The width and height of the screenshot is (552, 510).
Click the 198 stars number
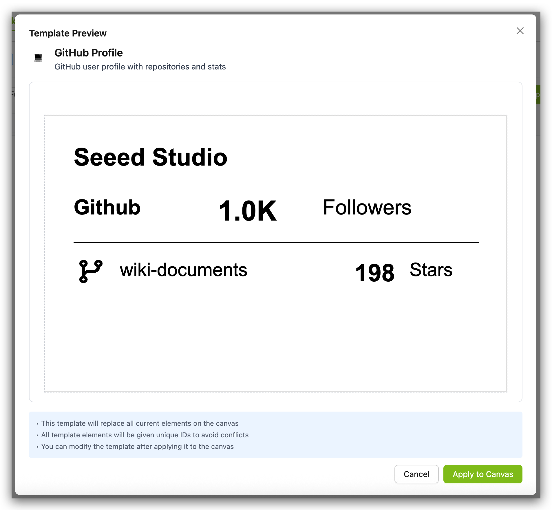coord(375,273)
